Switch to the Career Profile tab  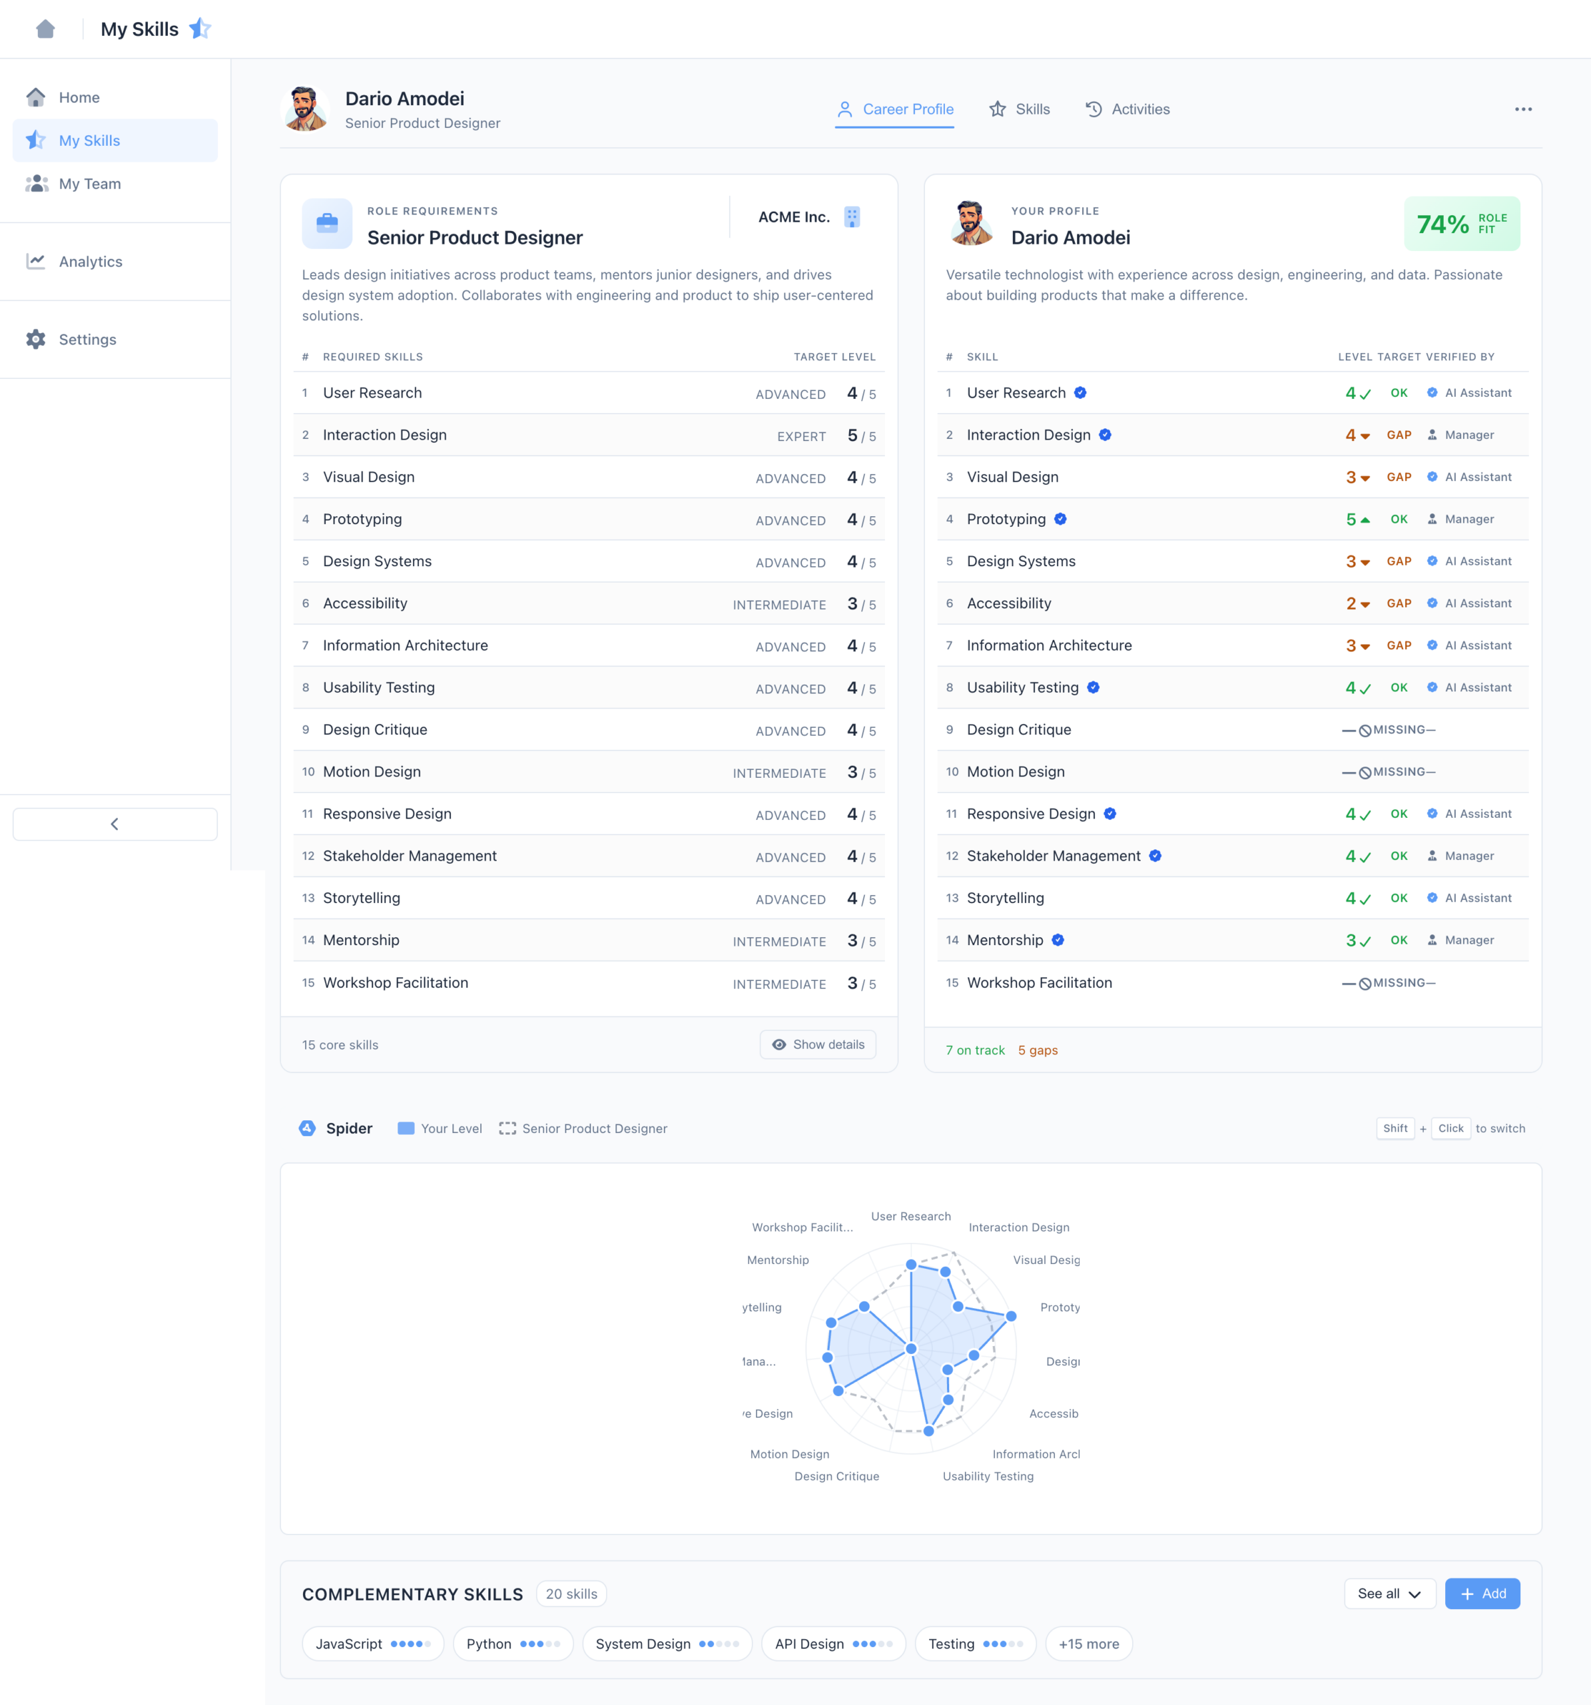(x=894, y=110)
